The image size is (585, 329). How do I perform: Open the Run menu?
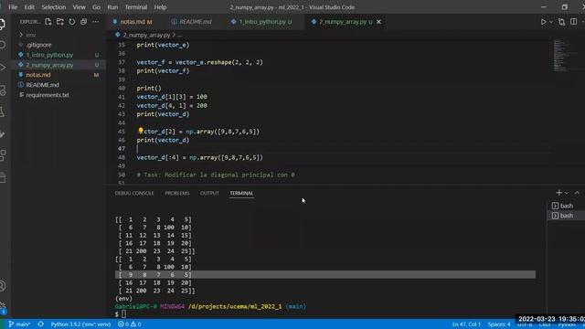112,7
